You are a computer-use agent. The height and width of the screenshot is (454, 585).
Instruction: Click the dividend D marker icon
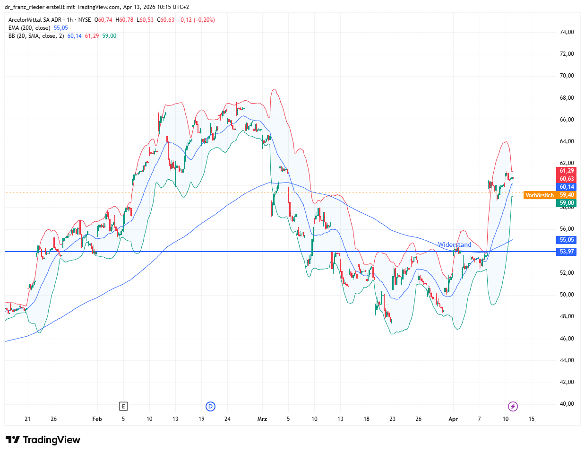[211, 406]
